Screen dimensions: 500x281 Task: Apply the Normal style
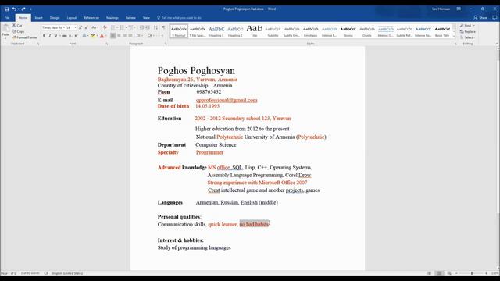pos(179,31)
